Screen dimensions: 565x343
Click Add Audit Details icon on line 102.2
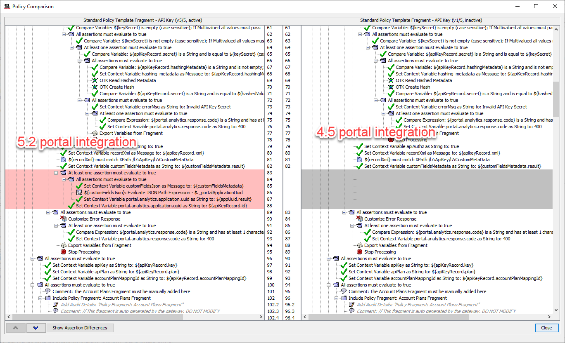pyautogui.click(x=55, y=305)
